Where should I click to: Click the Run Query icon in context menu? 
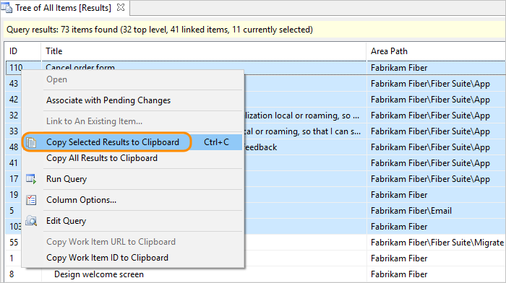(x=31, y=179)
